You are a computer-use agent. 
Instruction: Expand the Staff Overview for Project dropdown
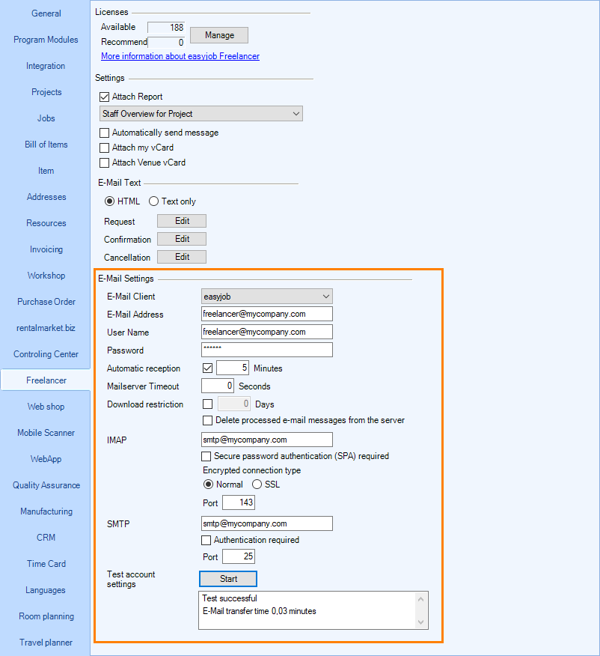(200, 114)
